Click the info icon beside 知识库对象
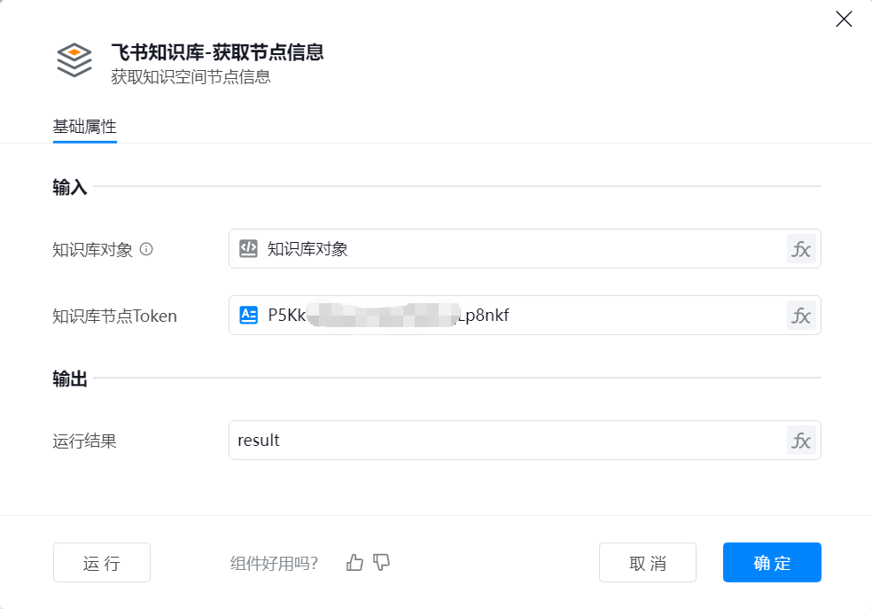The image size is (872, 609). click(146, 249)
